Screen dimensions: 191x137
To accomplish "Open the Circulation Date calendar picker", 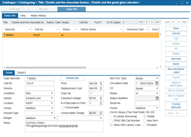I will (x=157, y=83).
